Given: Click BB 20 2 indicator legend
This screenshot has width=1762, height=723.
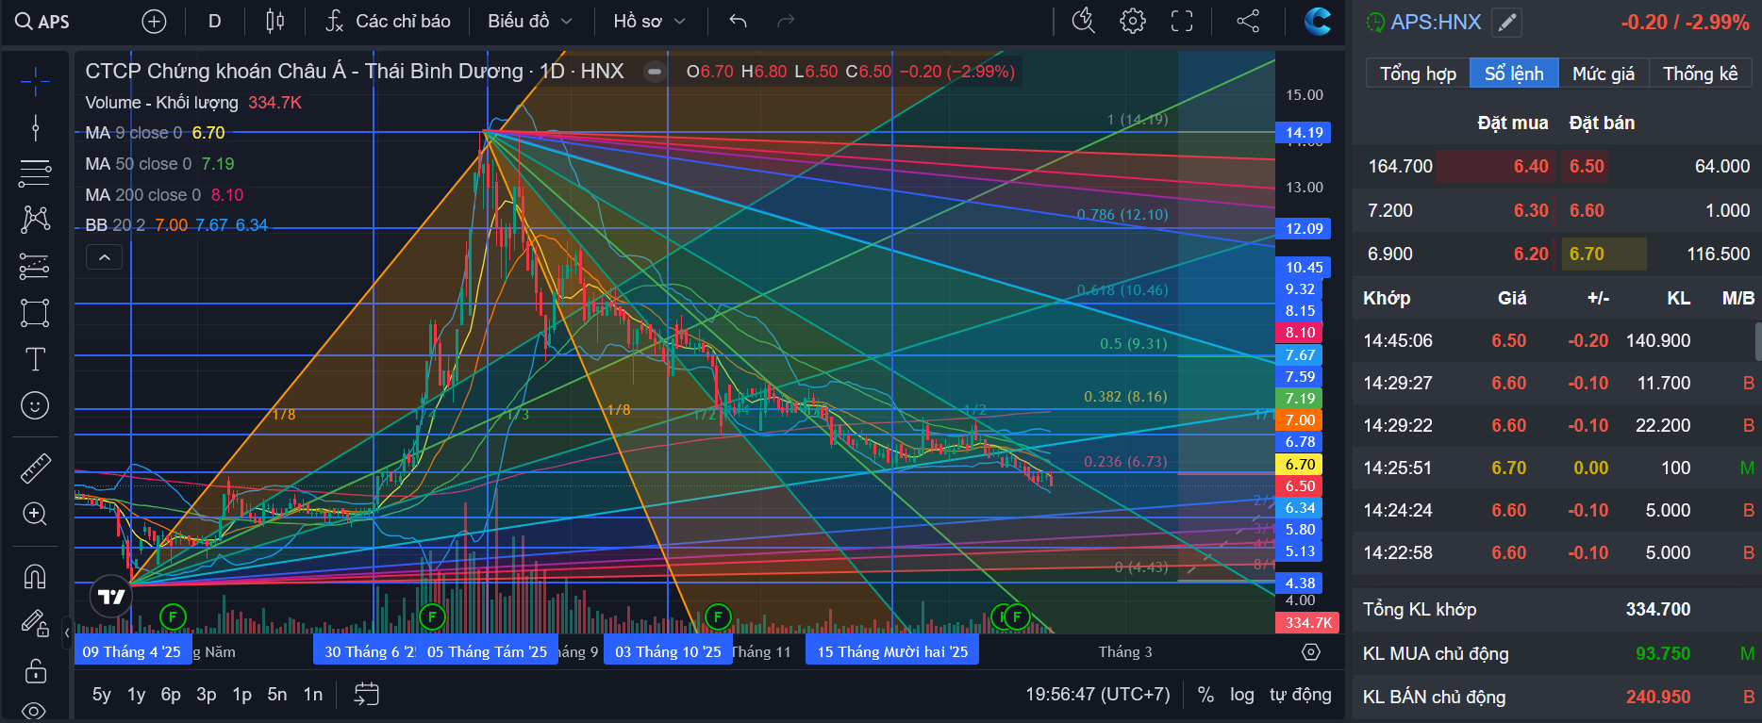Looking at the screenshot, I should pos(176,225).
